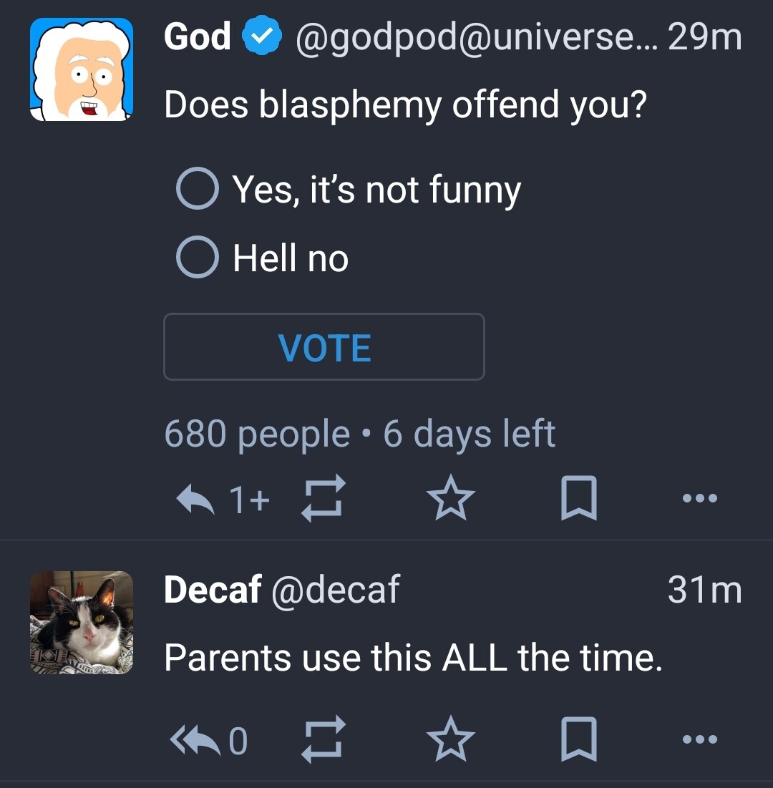Open God's profile avatar

click(82, 69)
